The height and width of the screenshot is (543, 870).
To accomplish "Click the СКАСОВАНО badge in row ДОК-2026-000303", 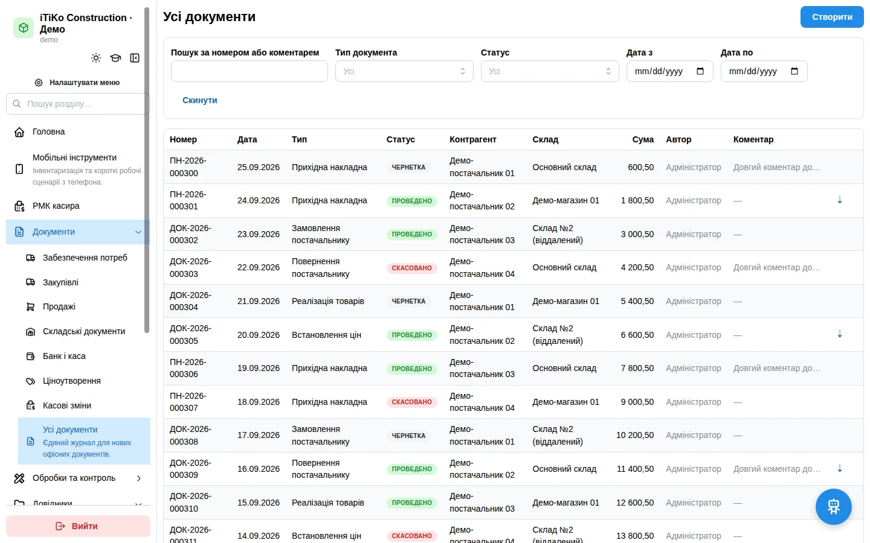I will click(411, 268).
